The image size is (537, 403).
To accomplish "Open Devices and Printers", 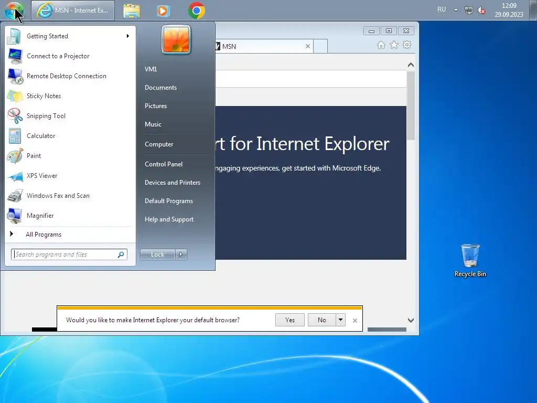I will click(175, 183).
